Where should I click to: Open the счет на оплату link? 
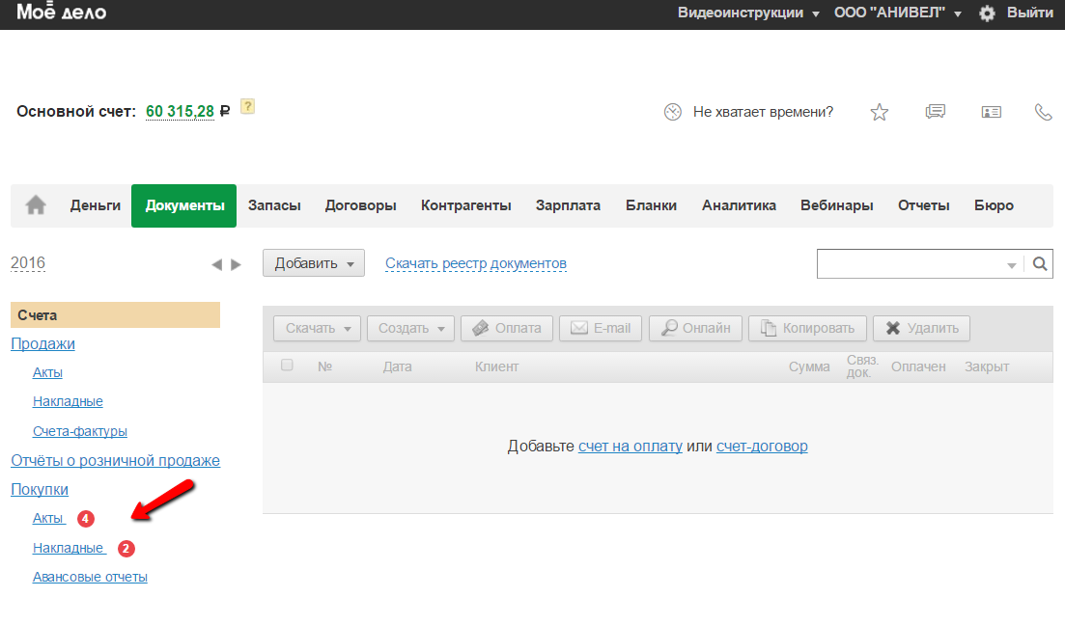tap(630, 446)
